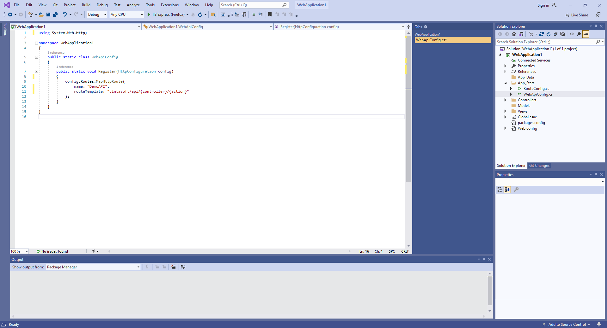Click Add to Source Control
607x328 pixels.
(567, 325)
